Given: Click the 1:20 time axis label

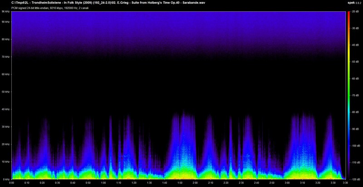Looking at the screenshot, I should click(x=134, y=182).
